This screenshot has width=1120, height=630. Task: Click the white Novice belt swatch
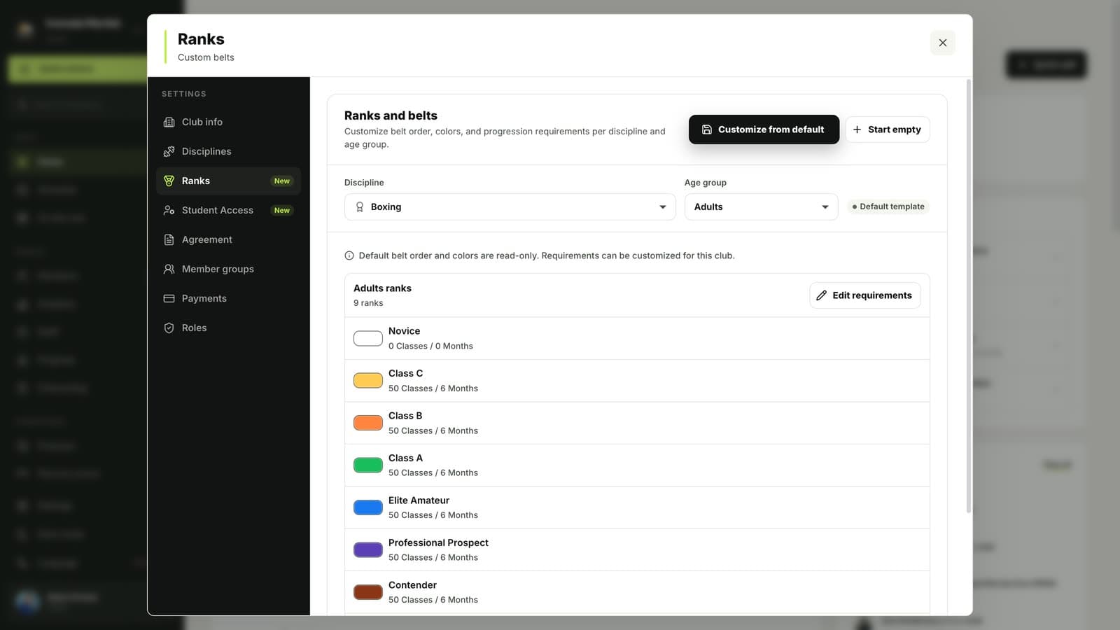368,339
